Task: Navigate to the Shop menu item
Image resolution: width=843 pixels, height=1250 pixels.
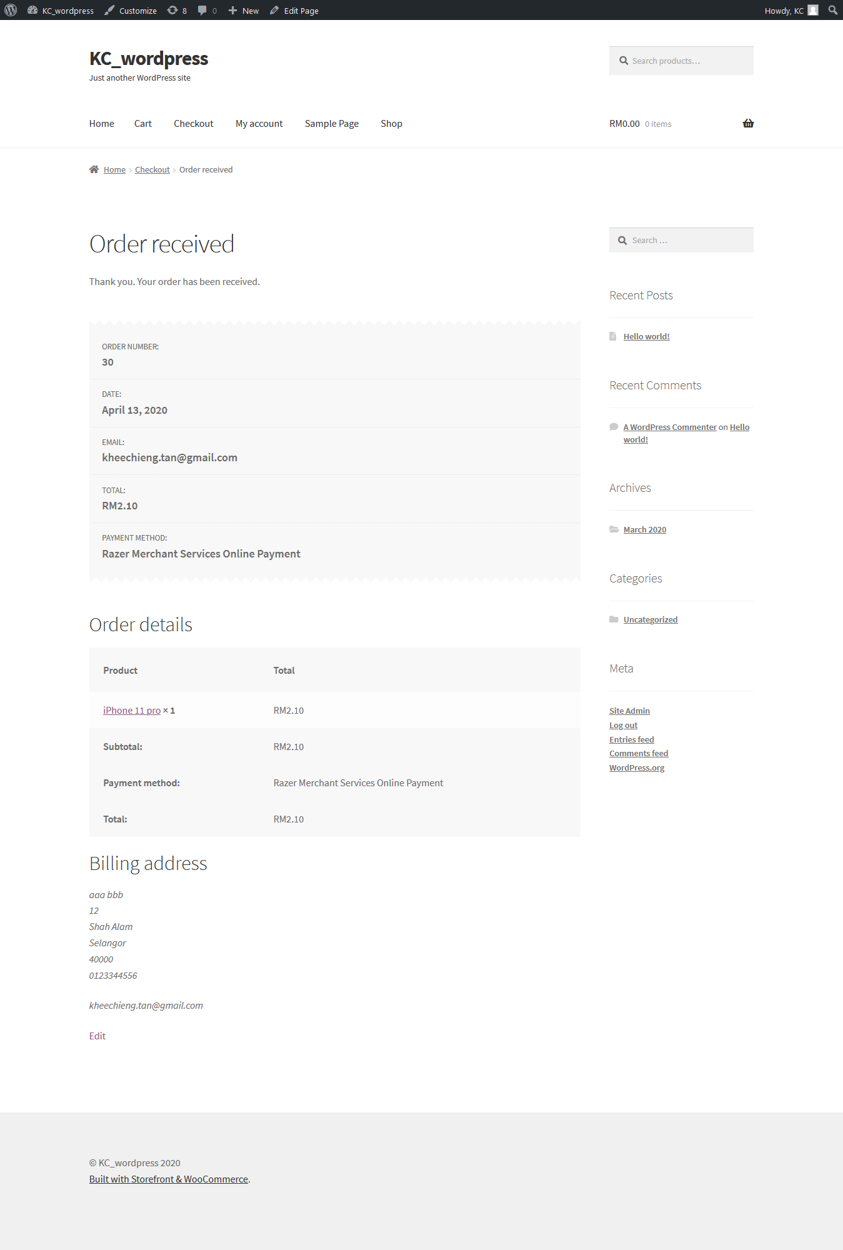Action: tap(391, 123)
